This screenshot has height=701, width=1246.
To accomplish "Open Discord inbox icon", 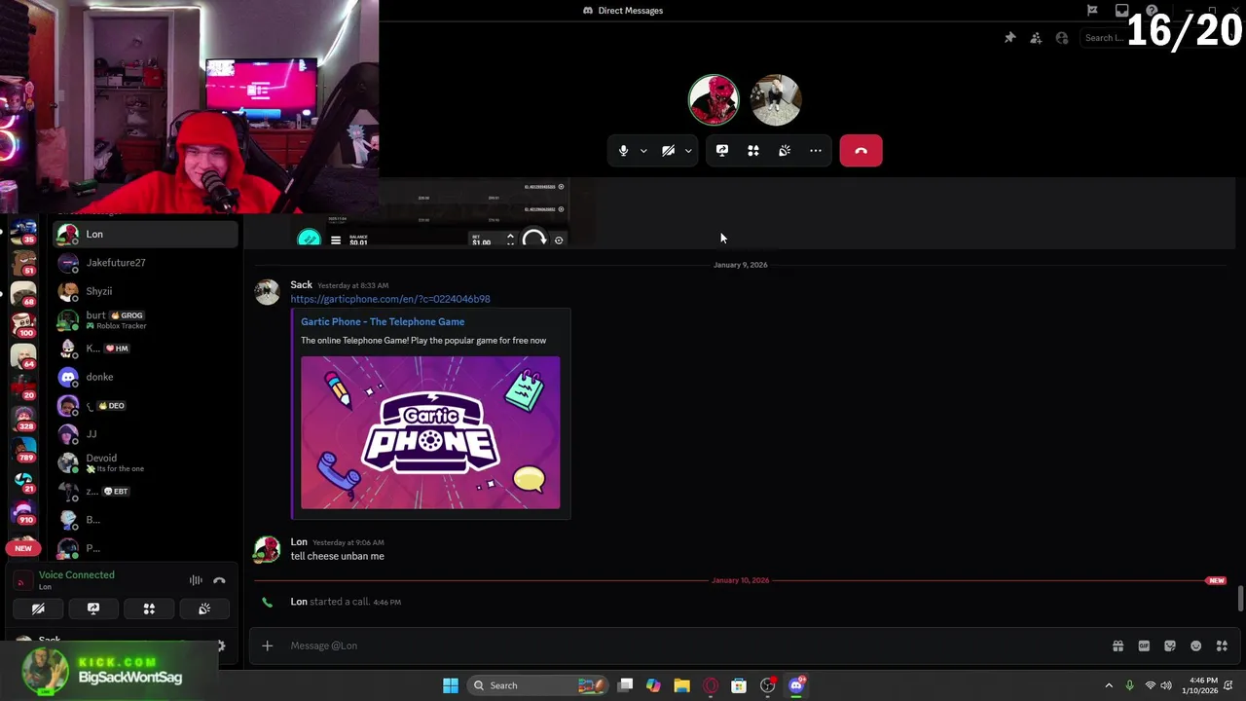I will tap(1122, 11).
